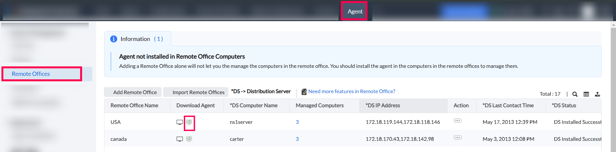Image resolution: width=616 pixels, height=152 pixels.
Task: Select Remote Offices in the sidebar
Action: point(31,74)
